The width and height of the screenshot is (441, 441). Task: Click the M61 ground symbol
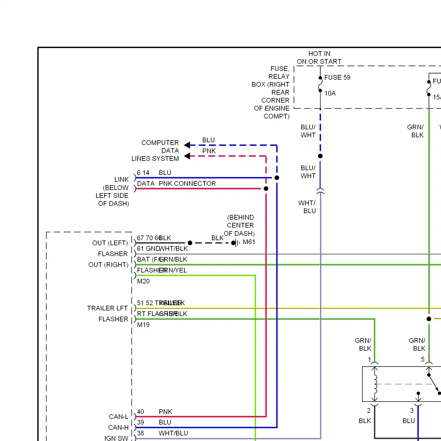point(236,243)
